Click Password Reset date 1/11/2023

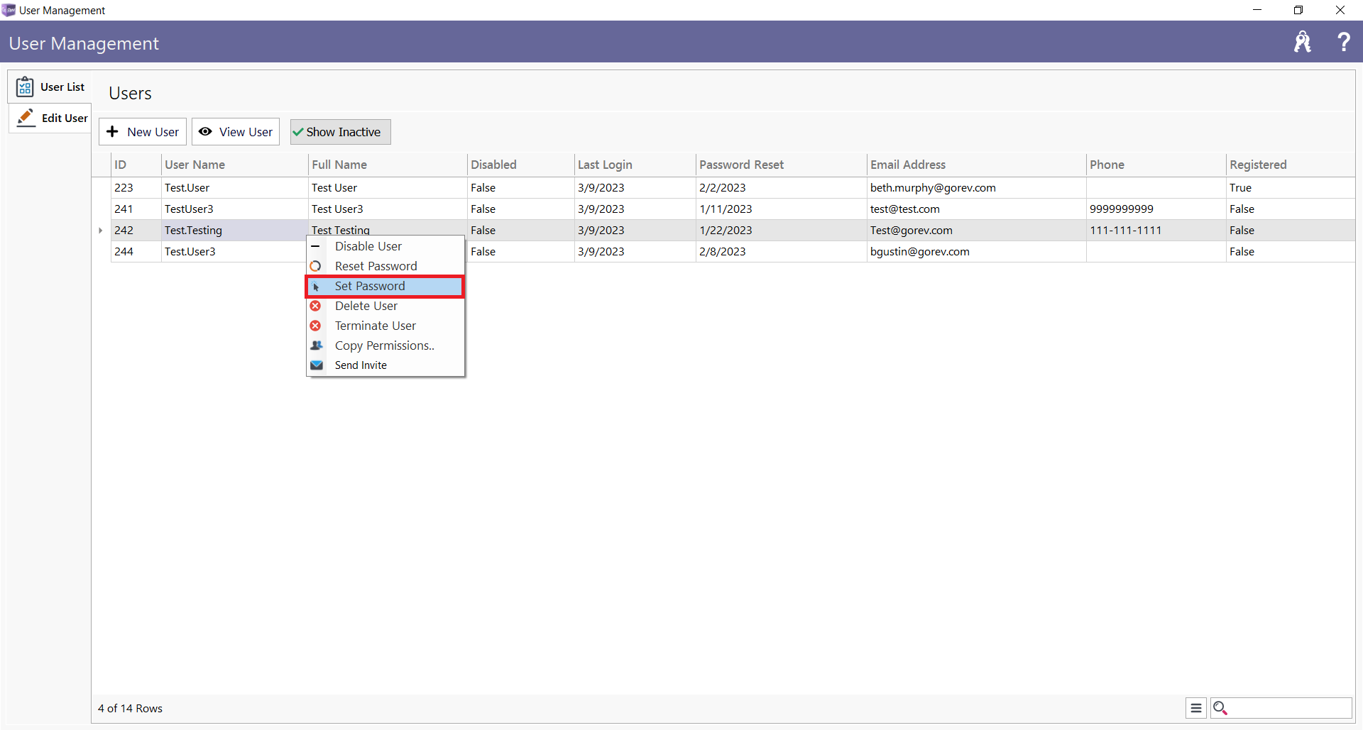(x=726, y=209)
